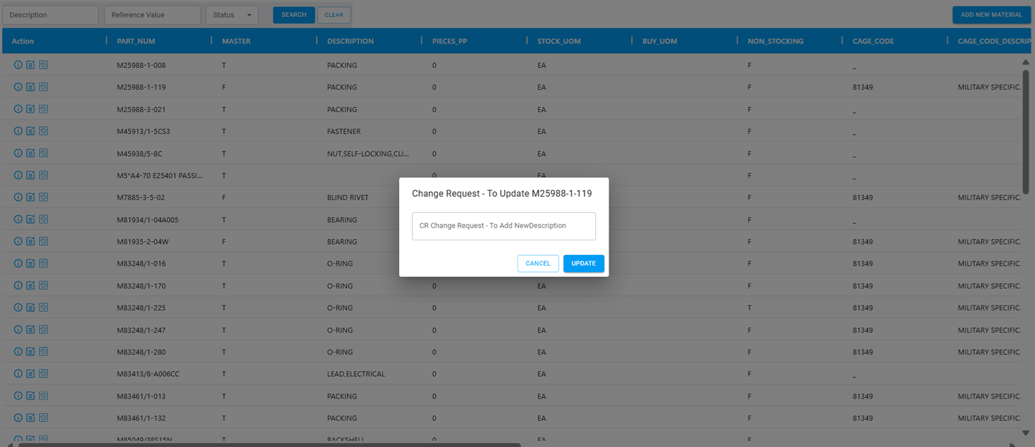Click change request icon for M45938/5-8C
Screen dimensions: 1035x447
[31, 153]
